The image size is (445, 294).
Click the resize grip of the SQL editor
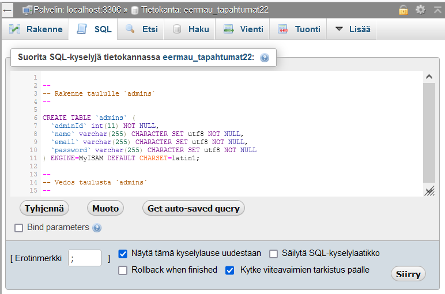coord(429,191)
